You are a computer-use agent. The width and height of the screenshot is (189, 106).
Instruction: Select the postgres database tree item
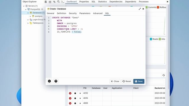pyautogui.click(x=39, y=16)
